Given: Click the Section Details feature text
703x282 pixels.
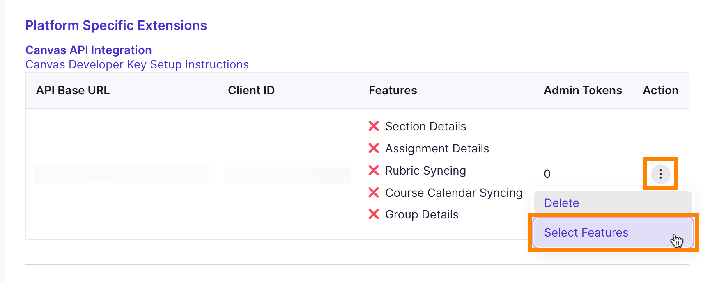Looking at the screenshot, I should pyautogui.click(x=425, y=126).
